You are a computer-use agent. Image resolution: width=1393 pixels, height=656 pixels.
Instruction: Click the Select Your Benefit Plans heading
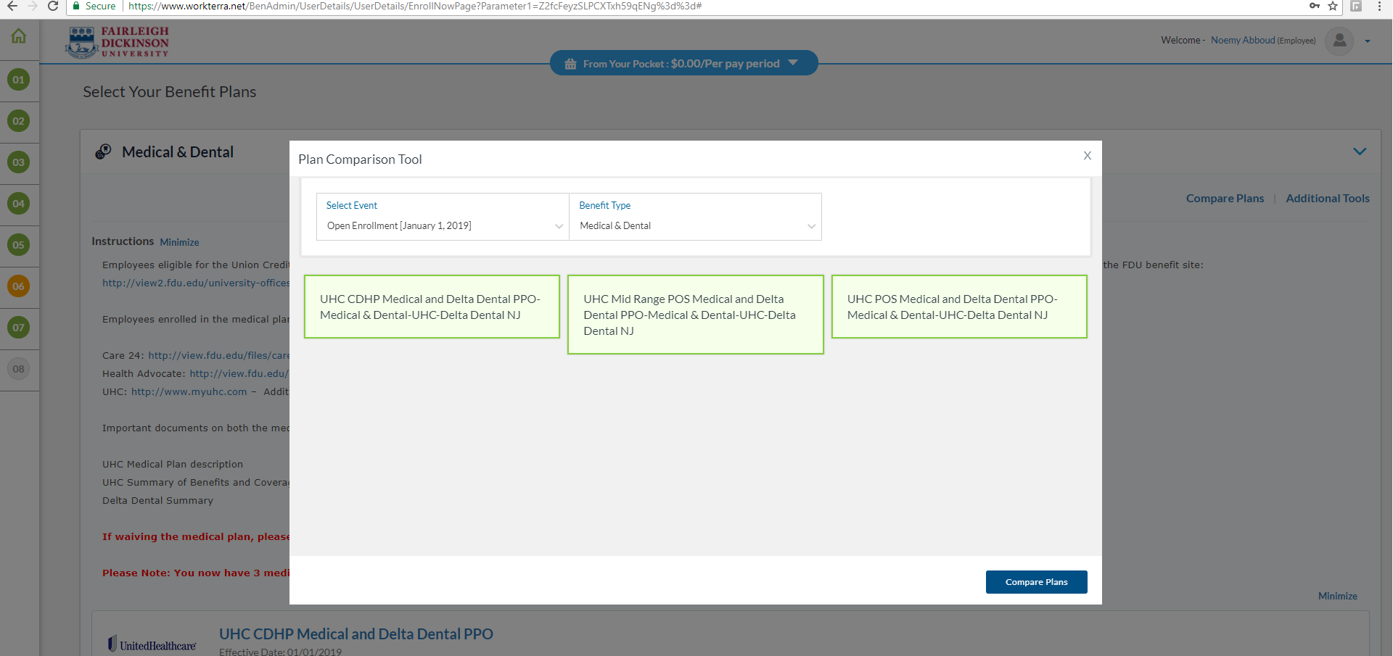(170, 92)
